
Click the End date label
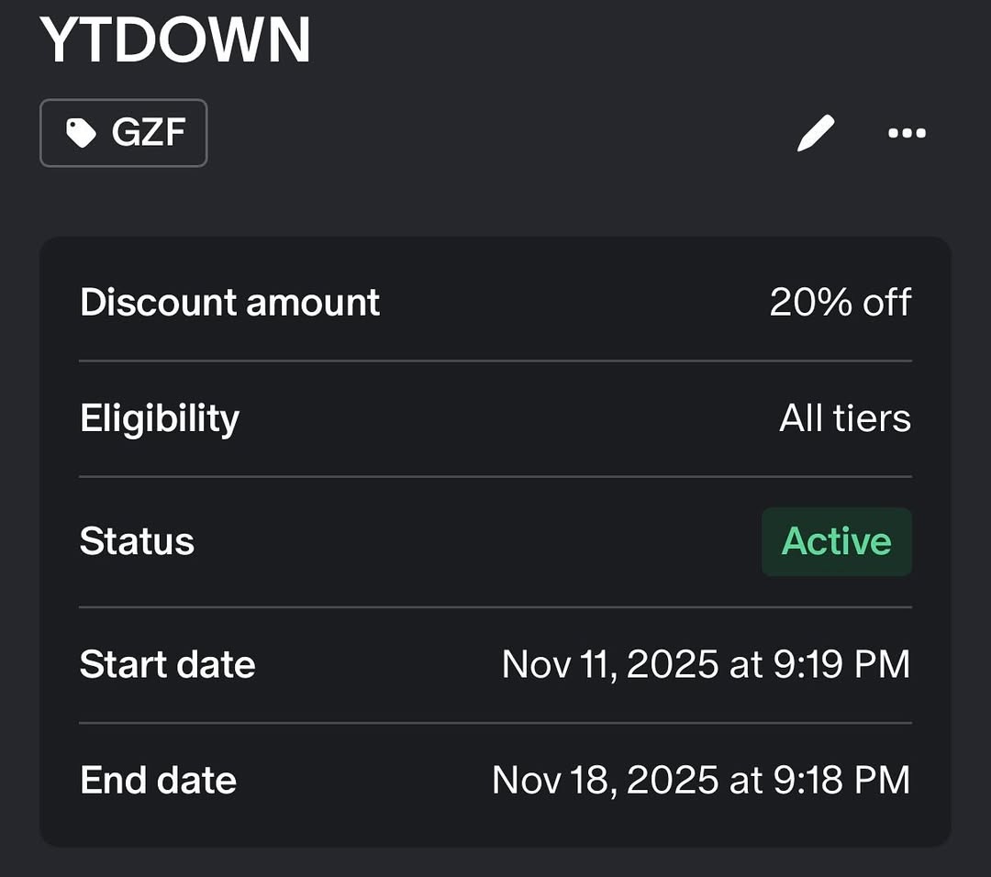[x=158, y=781]
